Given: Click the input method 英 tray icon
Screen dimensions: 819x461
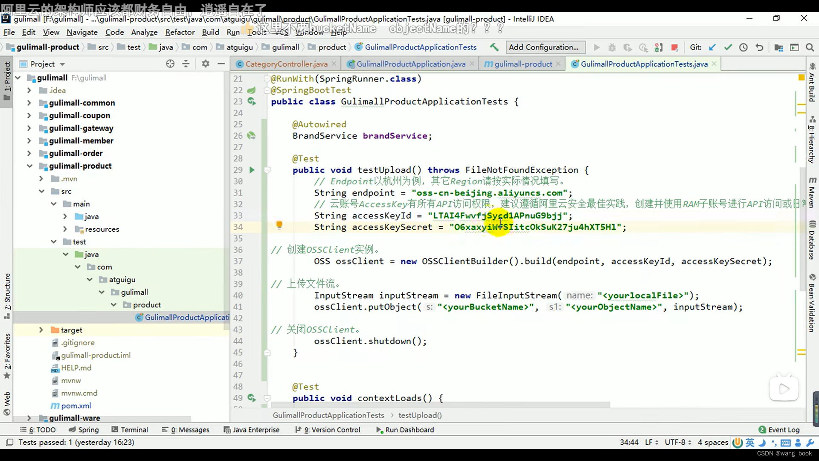Looking at the screenshot, I should 750,443.
